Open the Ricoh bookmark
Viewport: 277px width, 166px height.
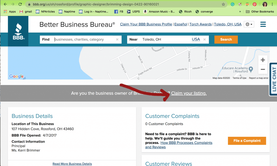[x=185, y=12]
